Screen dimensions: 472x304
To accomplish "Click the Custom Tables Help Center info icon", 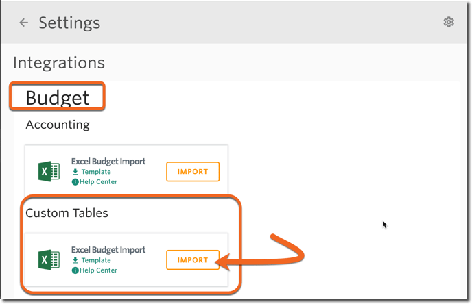I will pos(75,270).
